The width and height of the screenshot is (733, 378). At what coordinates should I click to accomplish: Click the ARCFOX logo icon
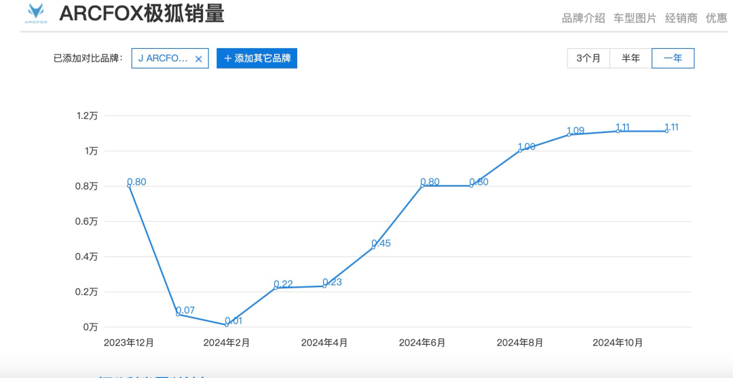(36, 13)
